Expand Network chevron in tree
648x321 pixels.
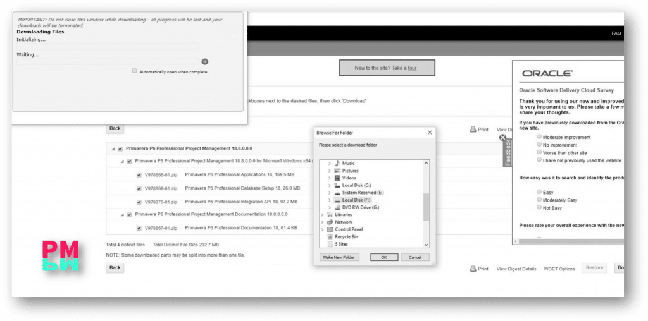(x=322, y=222)
